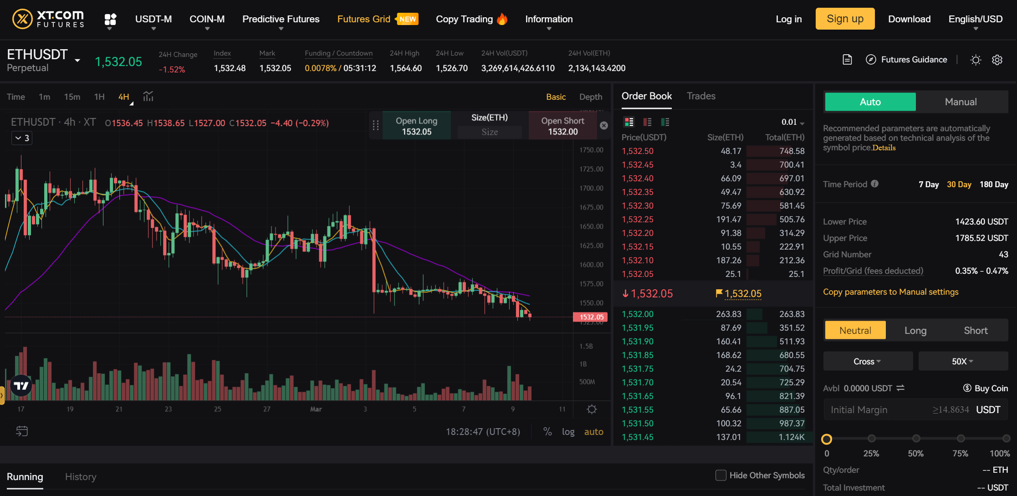Switch theme using the sun icon
This screenshot has height=496, width=1017.
coord(976,60)
